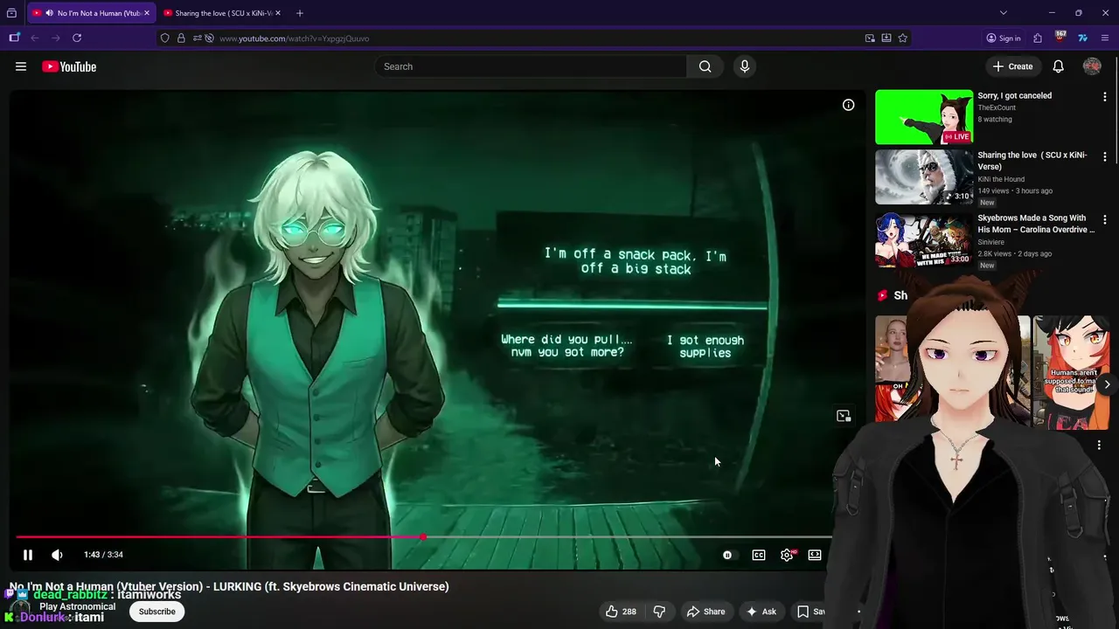Visit KiNi the Hound channel name

click(x=1001, y=179)
